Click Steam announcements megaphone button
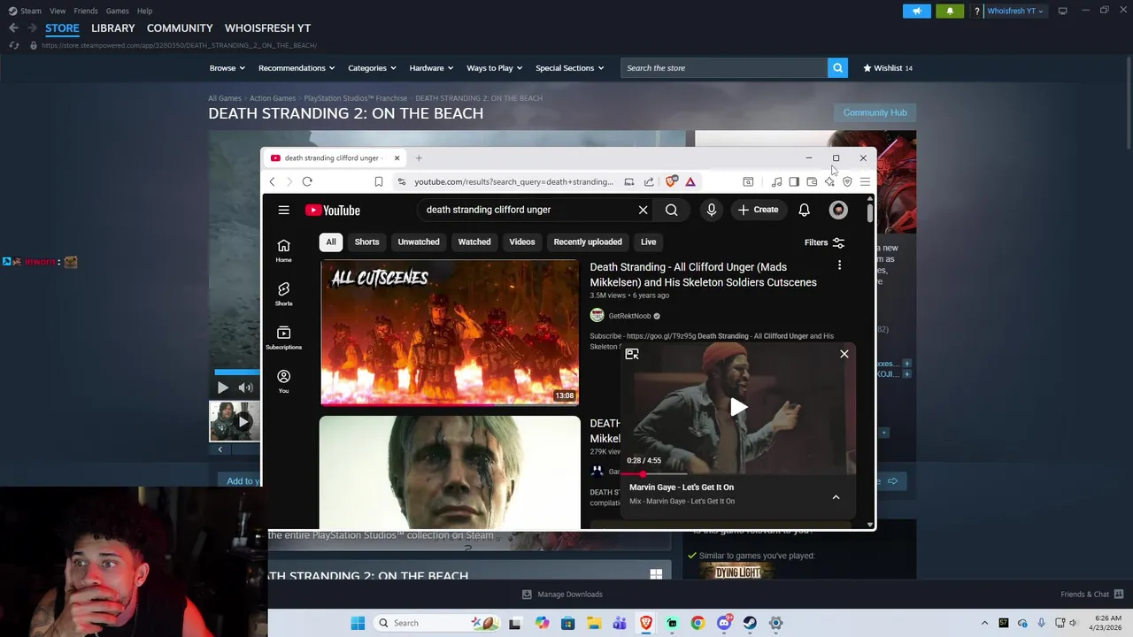The height and width of the screenshot is (637, 1133). [x=917, y=11]
